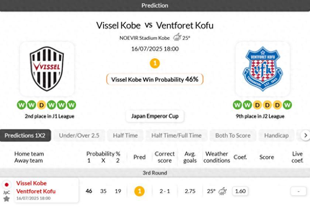The width and height of the screenshot is (310, 210).
Task: Select the Half Time/Full Time tab
Action: click(x=176, y=135)
